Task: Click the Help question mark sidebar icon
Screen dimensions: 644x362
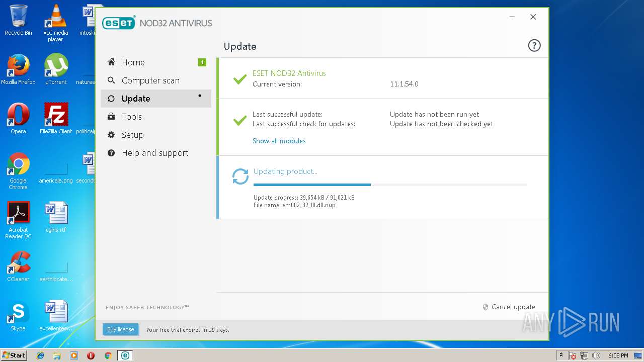Action: [111, 153]
